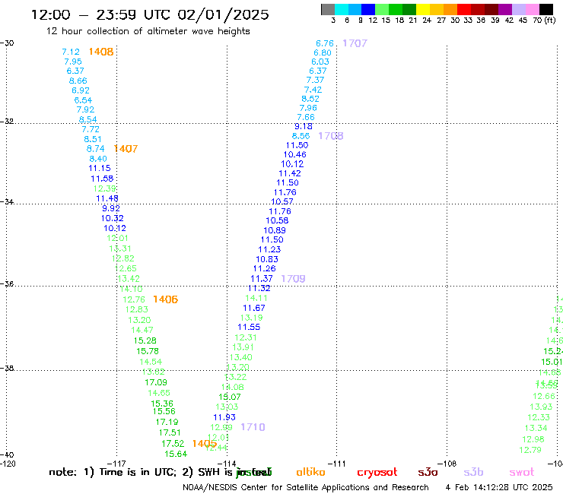Click the wave height value 17.52
Screen dimensions: 563x494
point(173,443)
